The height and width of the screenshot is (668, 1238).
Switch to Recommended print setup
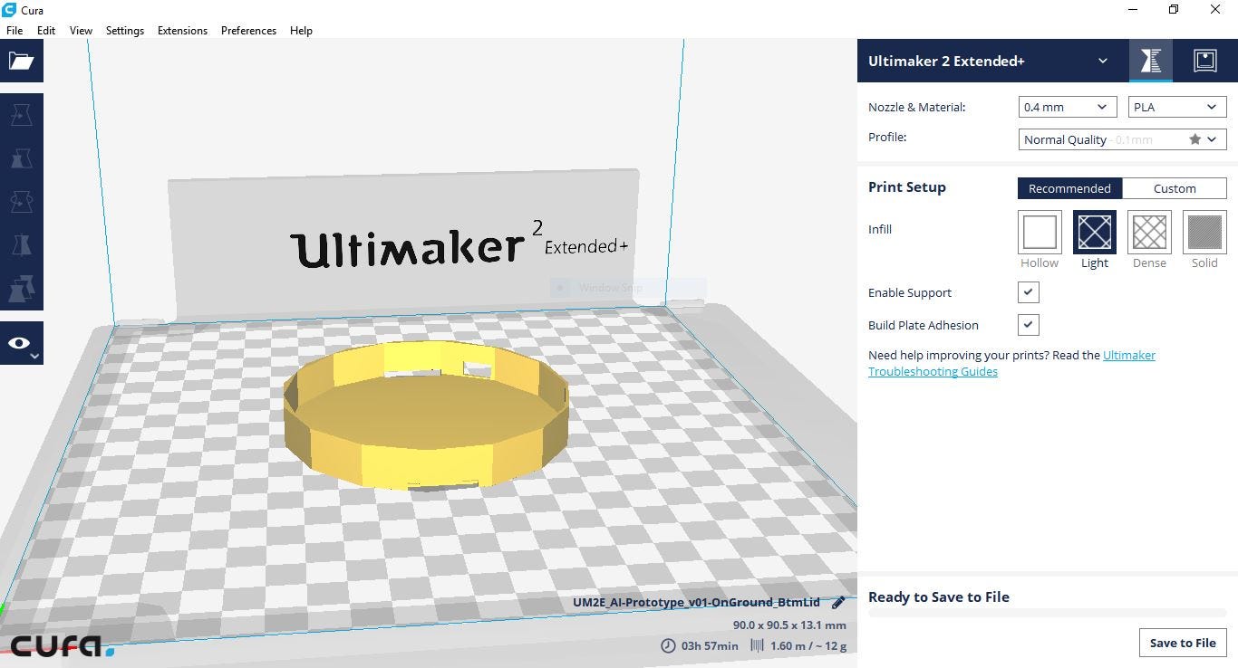tap(1069, 188)
